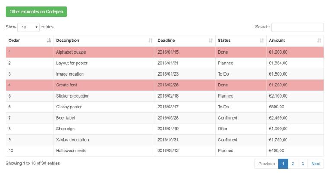Click the Order column header text
The height and width of the screenshot is (189, 332).
point(14,41)
